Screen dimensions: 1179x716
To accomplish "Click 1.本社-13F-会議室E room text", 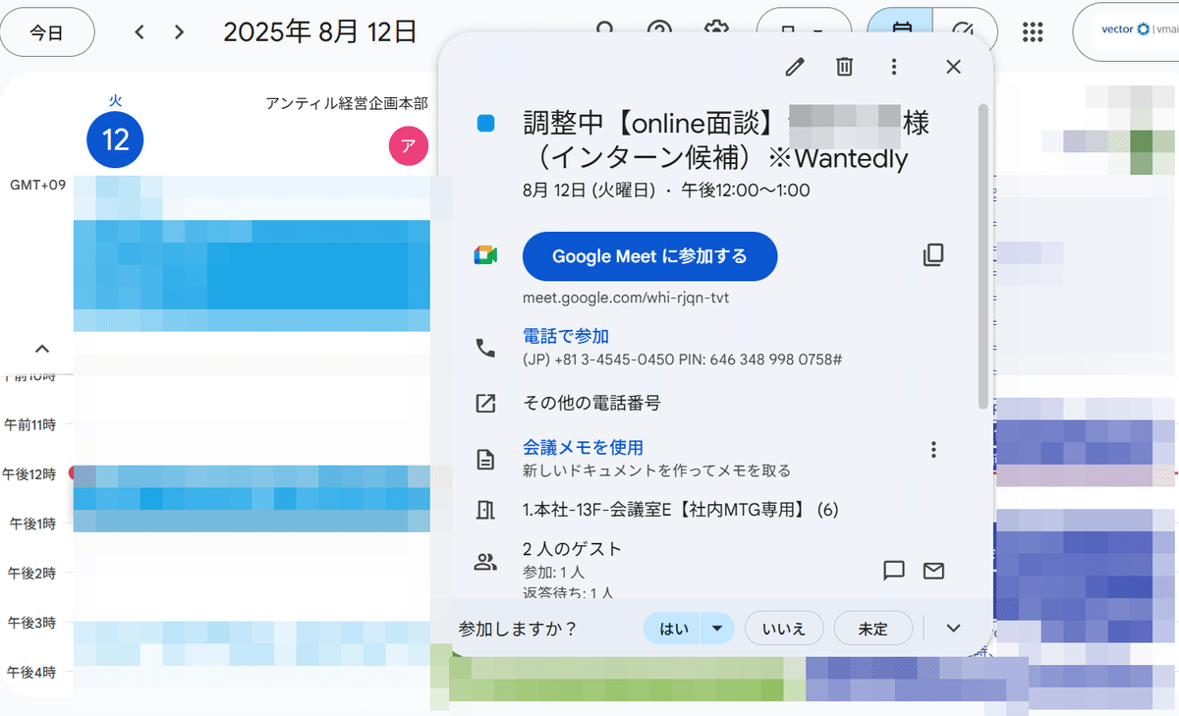I will coord(681,510).
